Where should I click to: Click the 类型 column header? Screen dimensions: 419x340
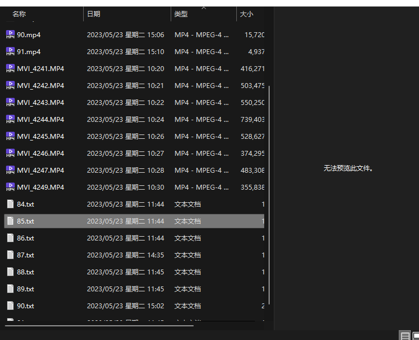click(x=181, y=14)
